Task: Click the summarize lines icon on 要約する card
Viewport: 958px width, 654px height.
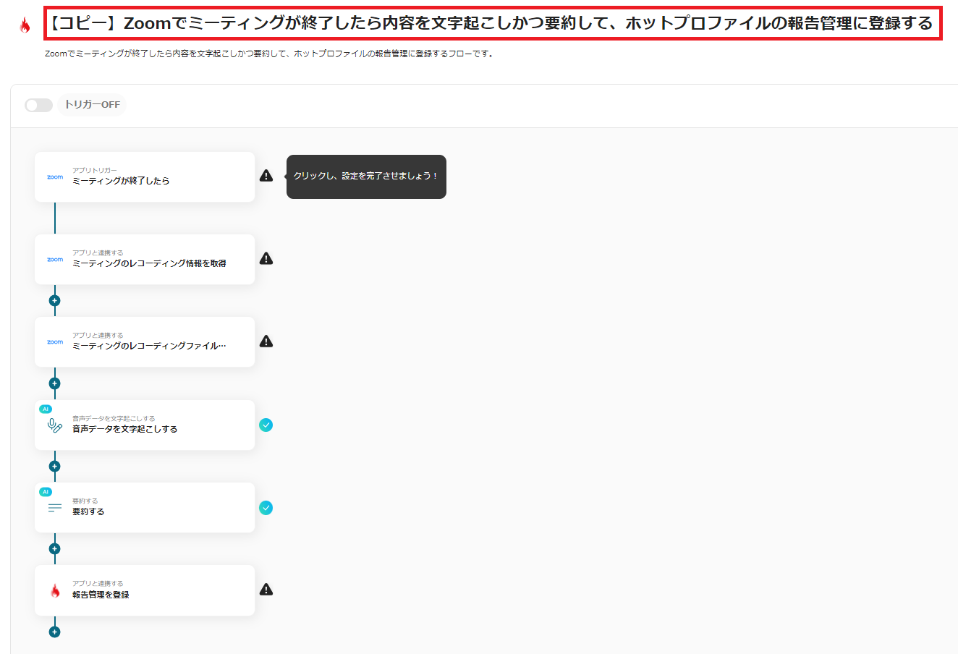Action: tap(54, 507)
